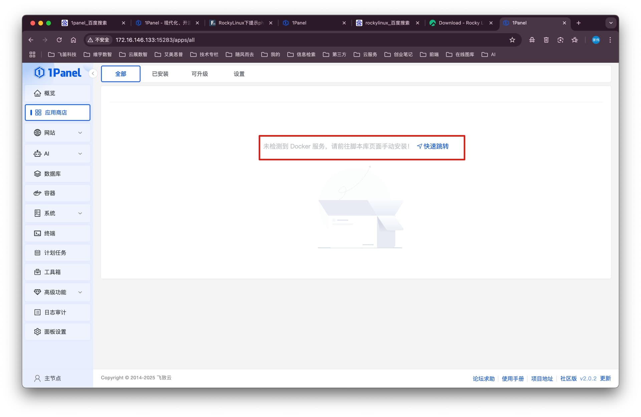This screenshot has height=417, width=641.
Task: Click the log icon for 日志审计
Action: 37,312
